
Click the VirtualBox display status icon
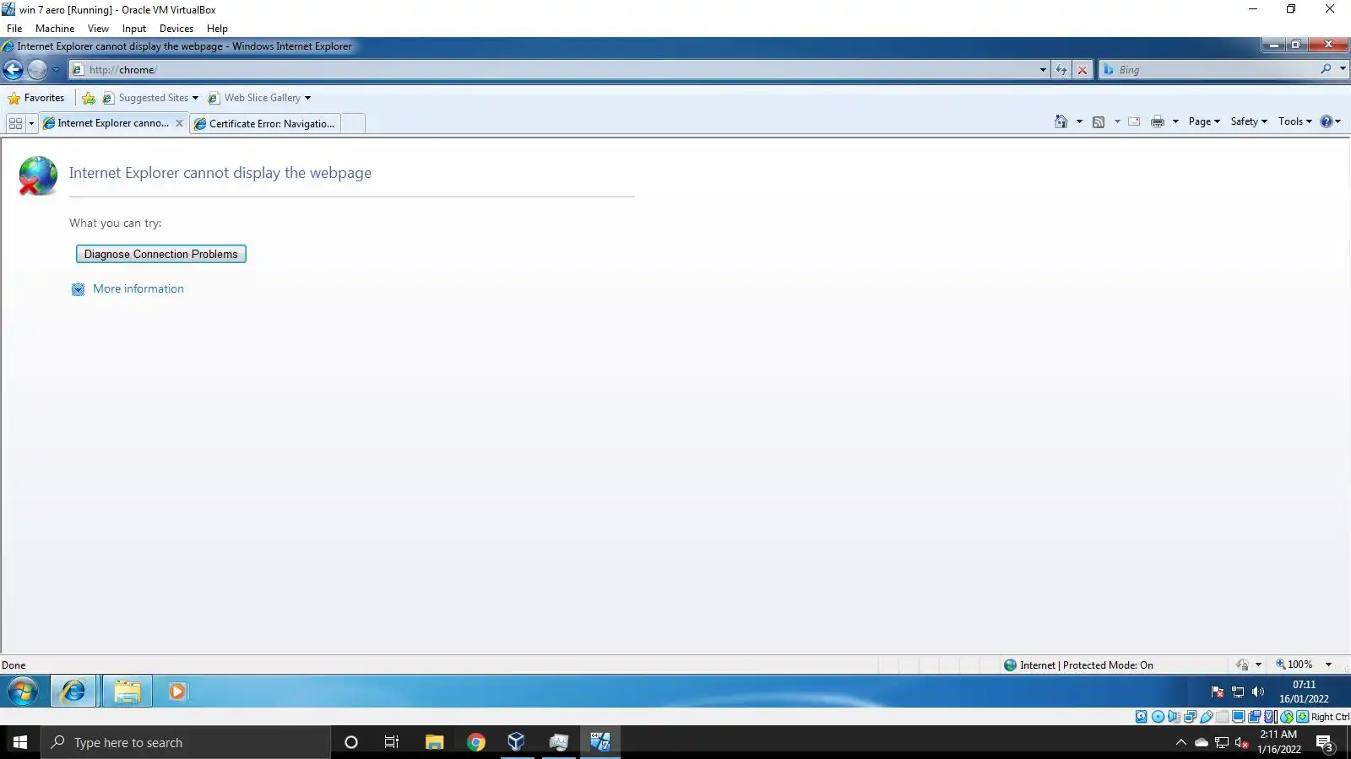pyautogui.click(x=1238, y=717)
